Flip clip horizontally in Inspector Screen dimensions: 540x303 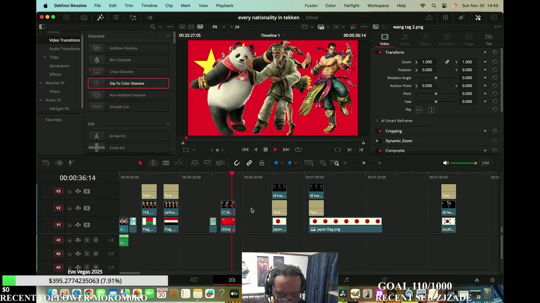419,110
